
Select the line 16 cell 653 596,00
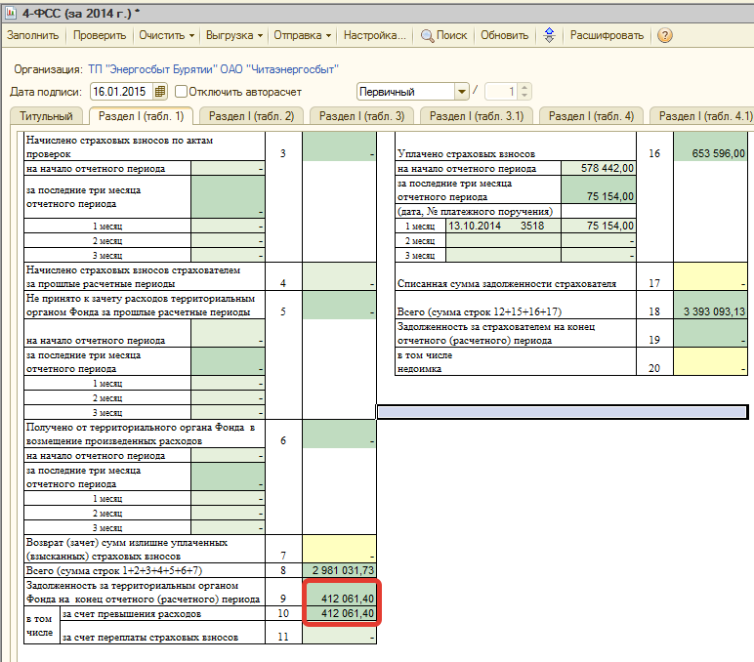pyautogui.click(x=710, y=146)
